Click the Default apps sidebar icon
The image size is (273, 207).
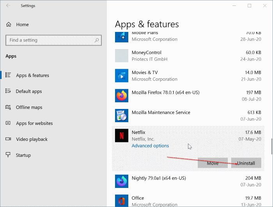tap(8, 91)
